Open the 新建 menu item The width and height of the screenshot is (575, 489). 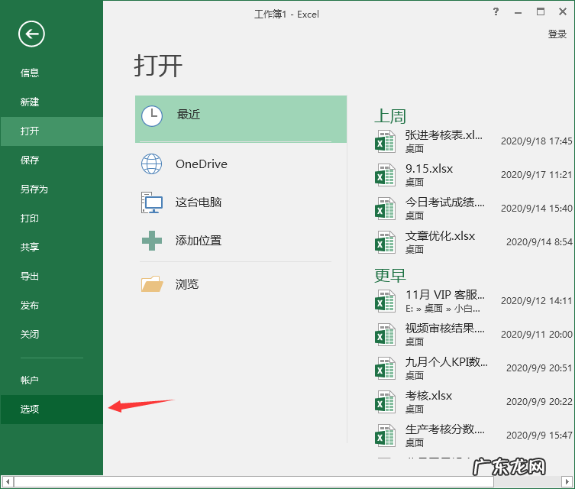pos(52,102)
